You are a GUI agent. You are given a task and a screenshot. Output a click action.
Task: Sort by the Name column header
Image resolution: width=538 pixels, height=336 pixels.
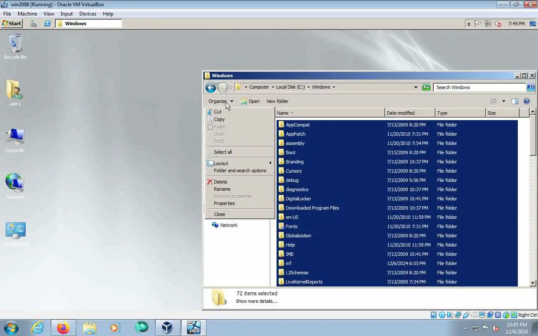pyautogui.click(x=330, y=113)
